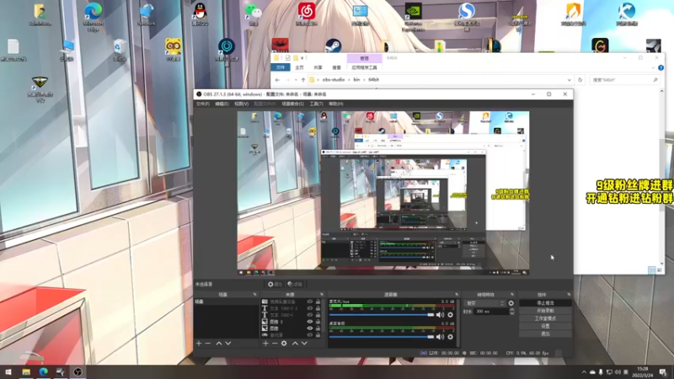Open Network desktop icon
674x379 pixels.
pyautogui.click(x=147, y=13)
